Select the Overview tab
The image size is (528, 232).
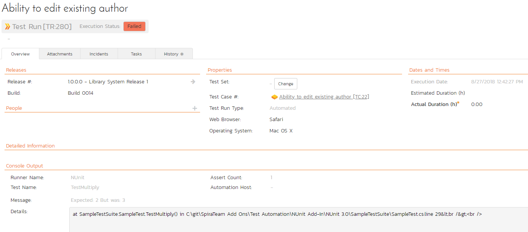pos(20,54)
